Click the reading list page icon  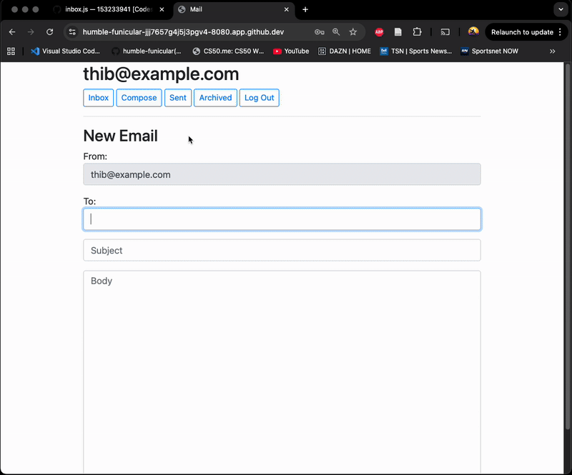pos(398,32)
